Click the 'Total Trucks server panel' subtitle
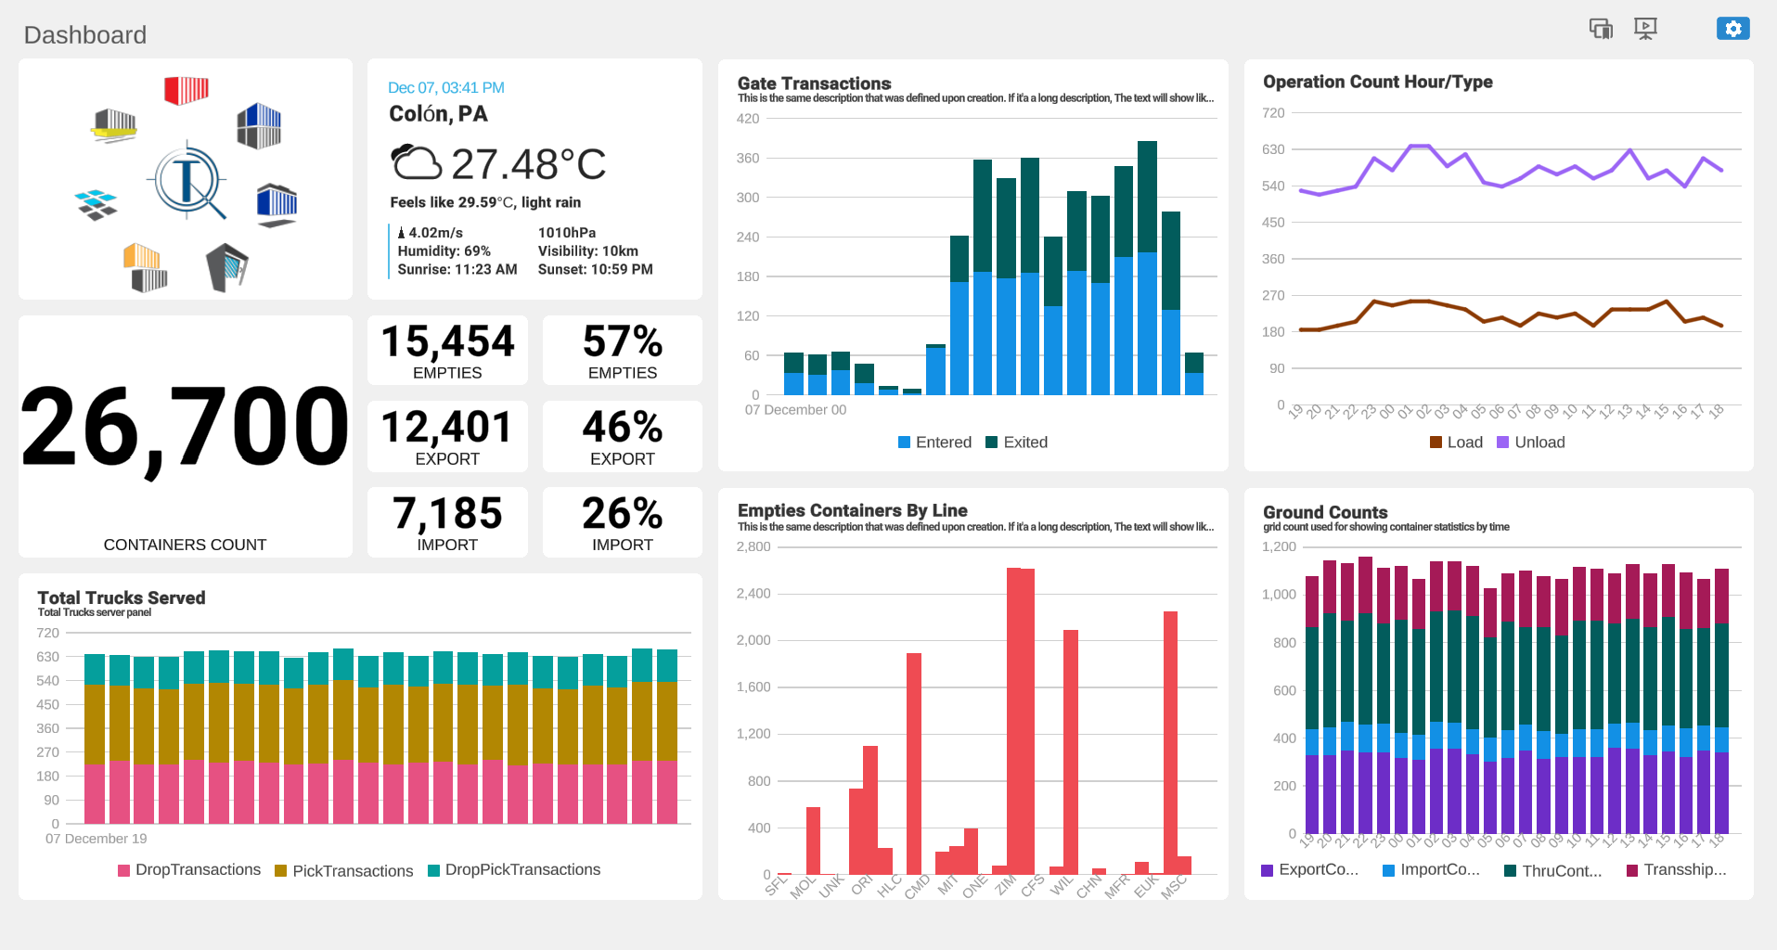 coord(94,612)
